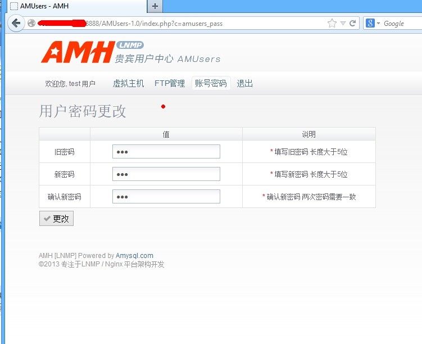Focus the 新密码 password field
The width and height of the screenshot is (422, 344).
click(166, 174)
